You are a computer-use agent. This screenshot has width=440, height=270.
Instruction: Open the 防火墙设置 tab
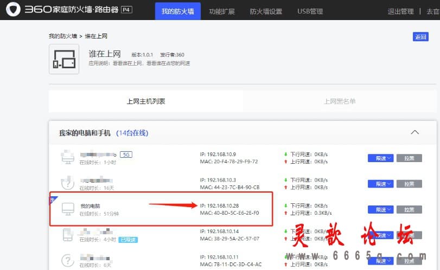pos(266,11)
